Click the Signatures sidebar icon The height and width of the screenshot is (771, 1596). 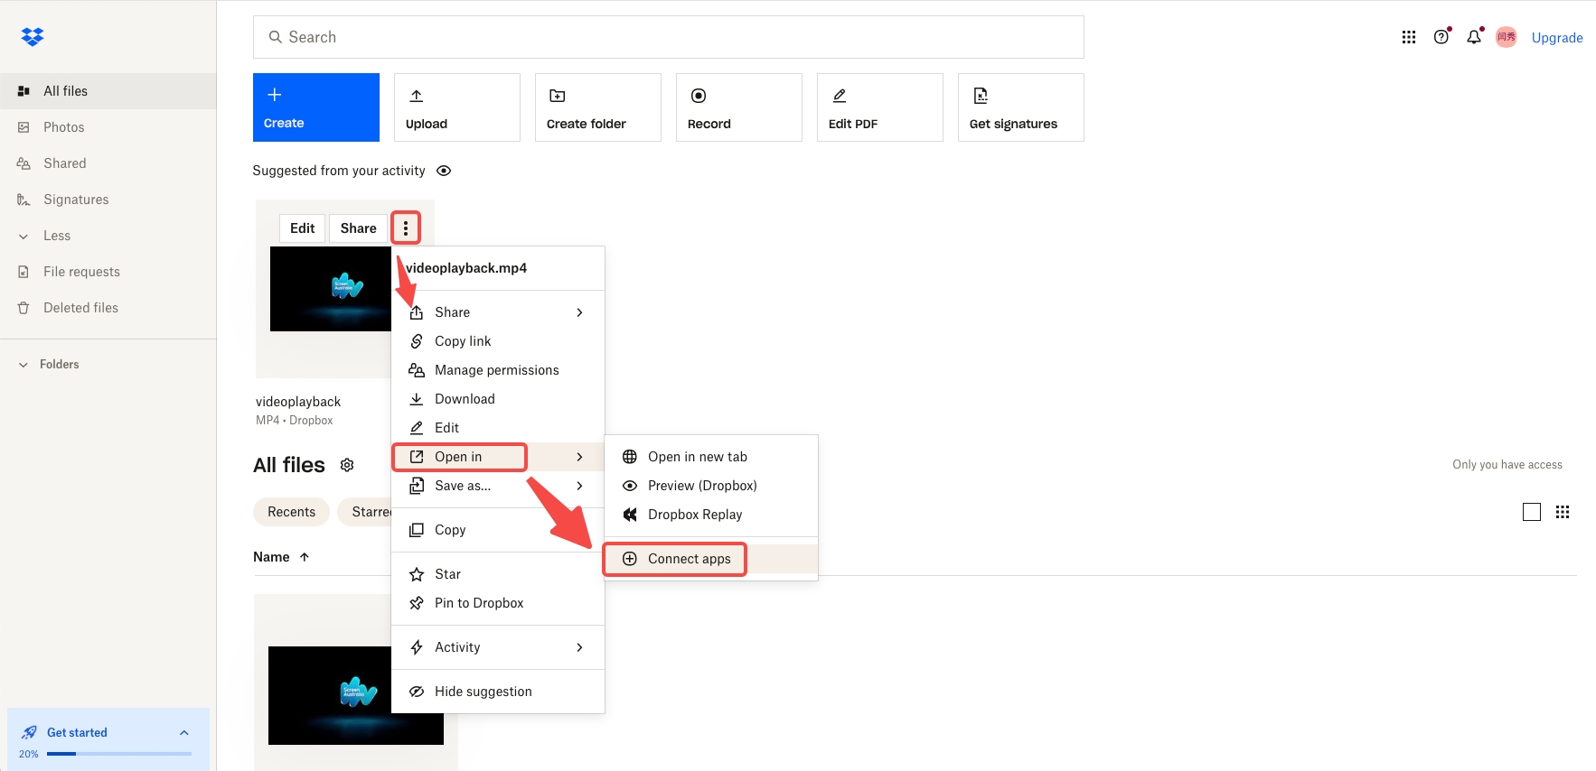23,200
